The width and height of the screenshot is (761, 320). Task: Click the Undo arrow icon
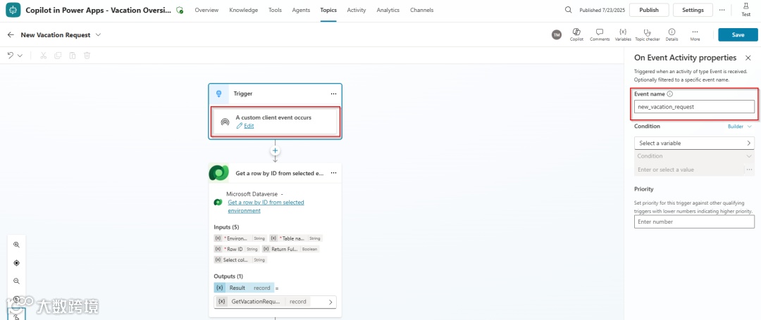[x=11, y=56]
